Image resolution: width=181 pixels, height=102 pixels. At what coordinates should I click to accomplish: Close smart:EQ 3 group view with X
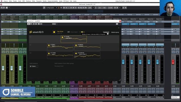pyautogui.click(x=119, y=28)
